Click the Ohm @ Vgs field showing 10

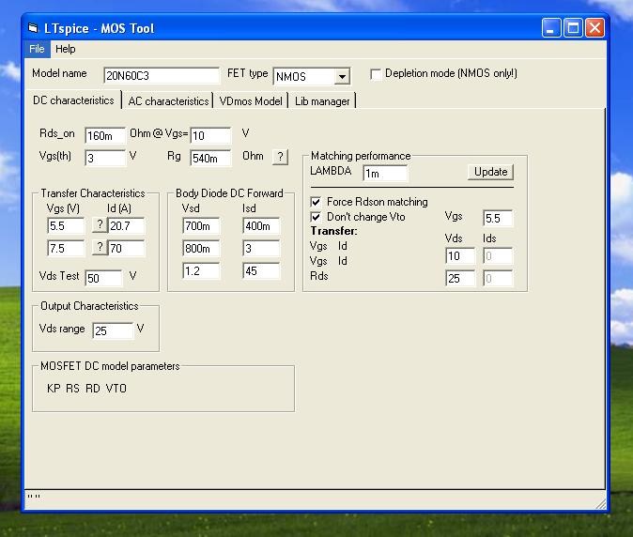point(210,135)
